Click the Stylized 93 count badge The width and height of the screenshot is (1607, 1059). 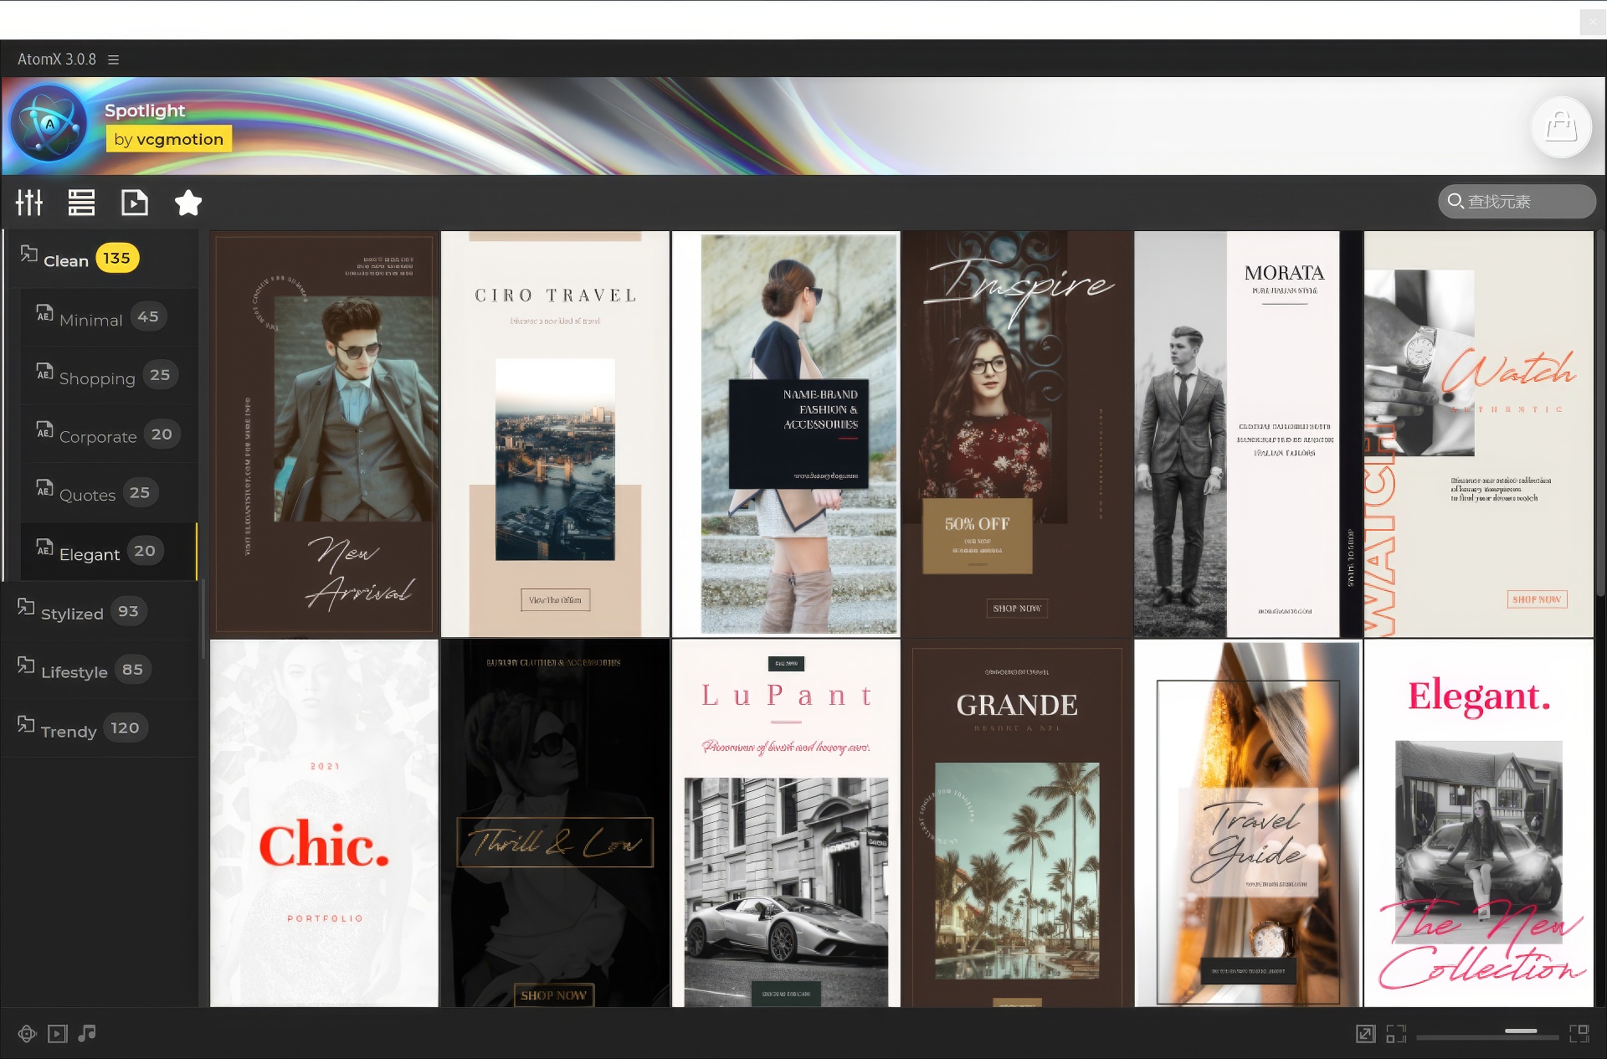pyautogui.click(x=128, y=612)
